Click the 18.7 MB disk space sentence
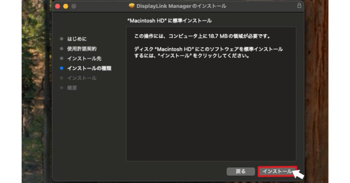 (200, 36)
